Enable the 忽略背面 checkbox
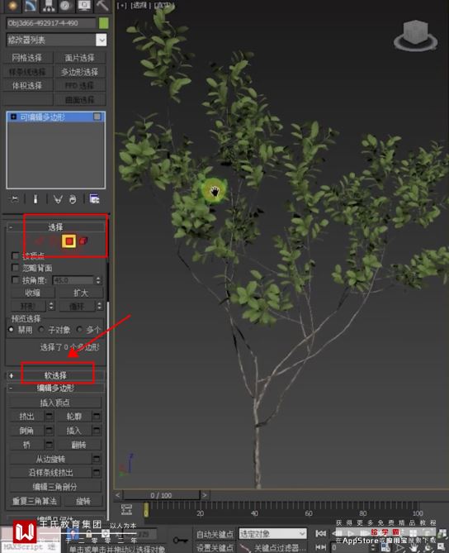This screenshot has width=449, height=553. 15,268
